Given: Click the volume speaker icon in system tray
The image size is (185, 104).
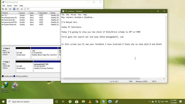Looking at the screenshot, I should pos(162,101).
